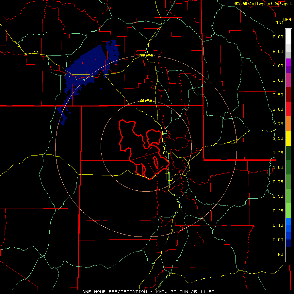Click the 2.00 legend value
Screen dimensions: 294x294
[278, 109]
